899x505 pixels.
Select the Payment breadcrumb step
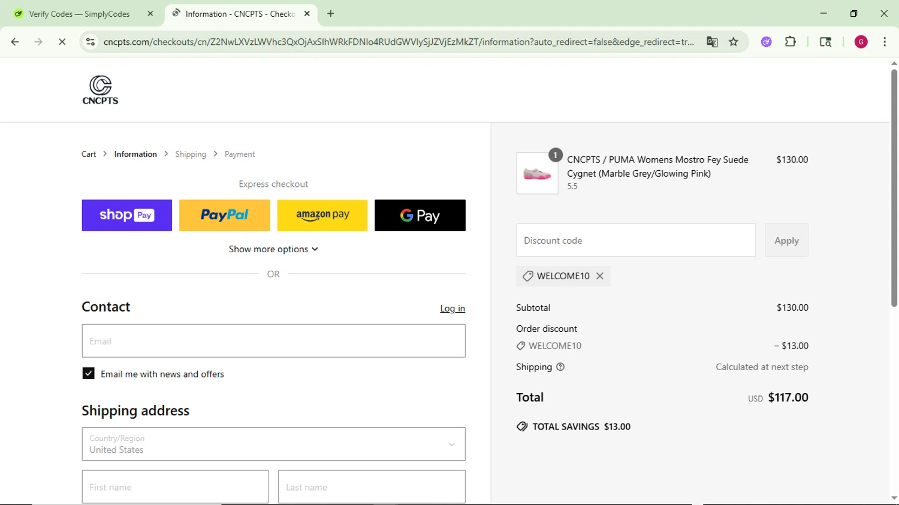coord(240,154)
